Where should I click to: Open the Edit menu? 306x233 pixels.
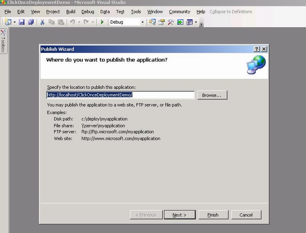[x=21, y=11]
